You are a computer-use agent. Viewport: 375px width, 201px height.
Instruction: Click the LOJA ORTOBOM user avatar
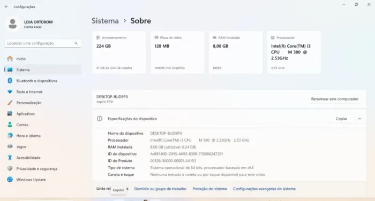click(13, 24)
